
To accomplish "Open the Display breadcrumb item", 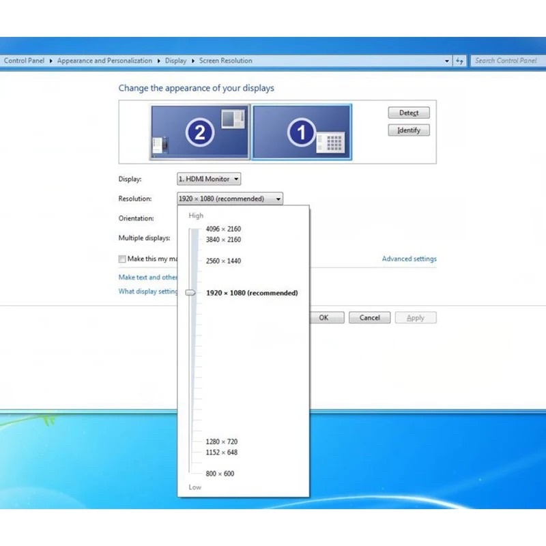I will [x=175, y=61].
